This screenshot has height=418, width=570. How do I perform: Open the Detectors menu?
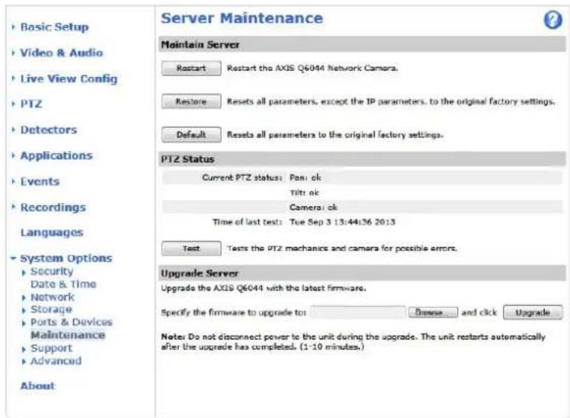49,130
